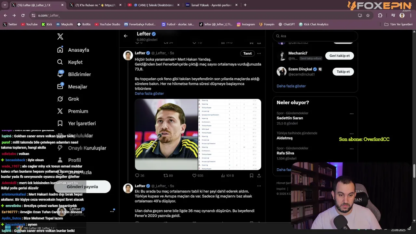
Task: Open Maçkolik bookmark
Action: pos(64,24)
